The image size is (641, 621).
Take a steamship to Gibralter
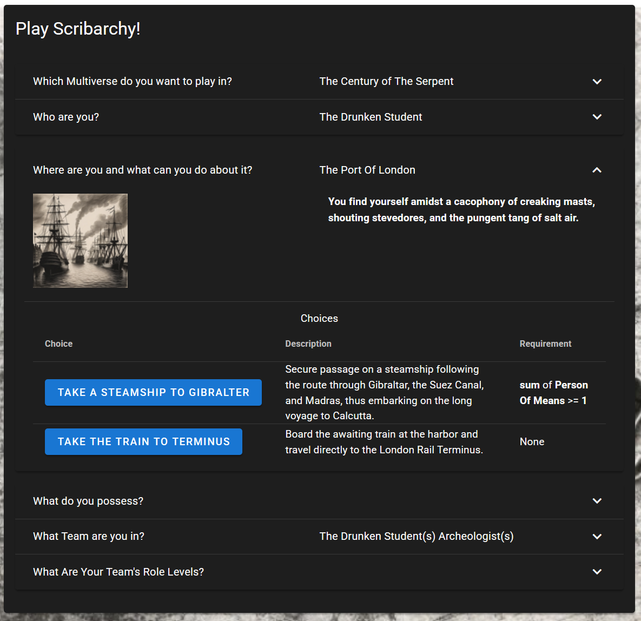click(x=153, y=392)
